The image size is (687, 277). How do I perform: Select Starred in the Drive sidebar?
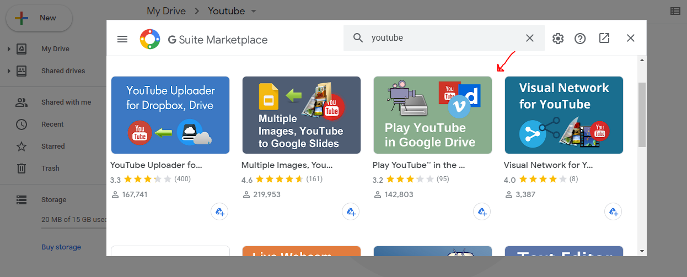pos(53,146)
